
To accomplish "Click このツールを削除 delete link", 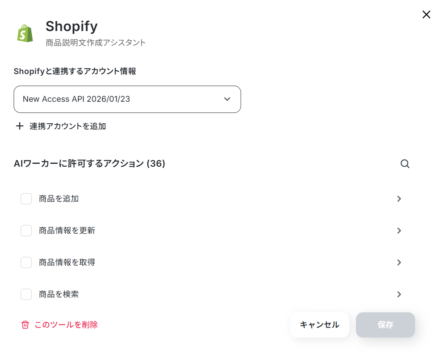I will [66, 325].
